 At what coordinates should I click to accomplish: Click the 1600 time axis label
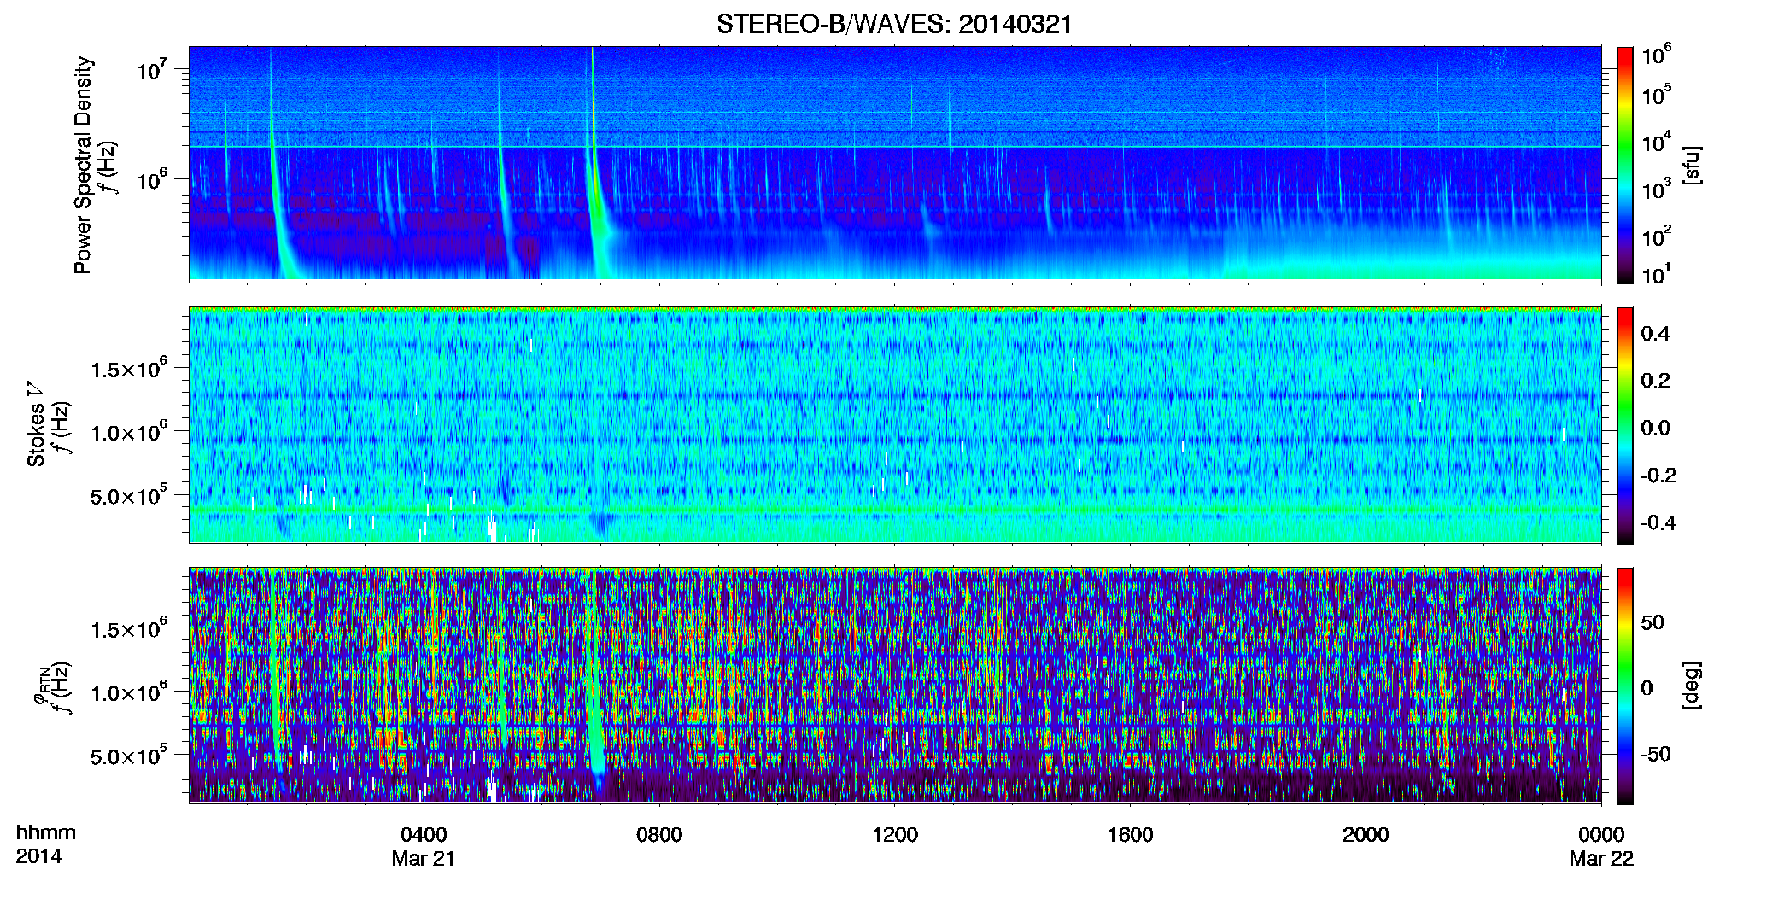click(x=1130, y=834)
